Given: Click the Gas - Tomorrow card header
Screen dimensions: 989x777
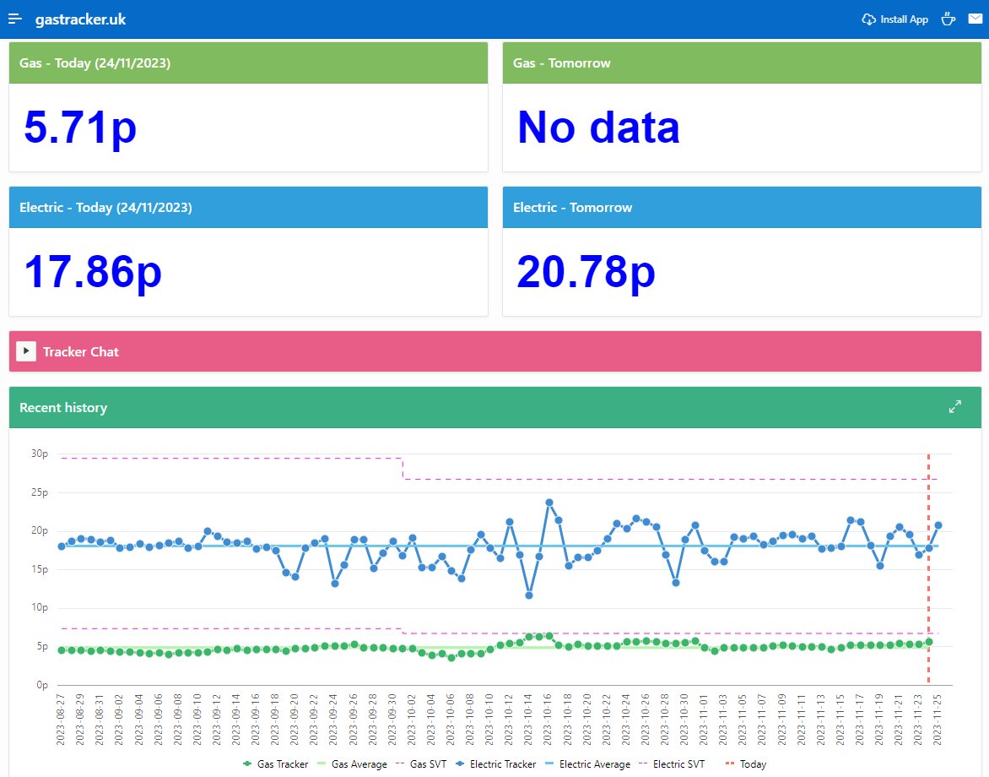Looking at the screenshot, I should [742, 63].
